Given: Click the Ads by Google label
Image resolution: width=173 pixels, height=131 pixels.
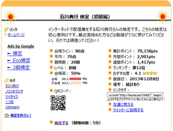Looking at the screenshot, I should tap(21, 46).
